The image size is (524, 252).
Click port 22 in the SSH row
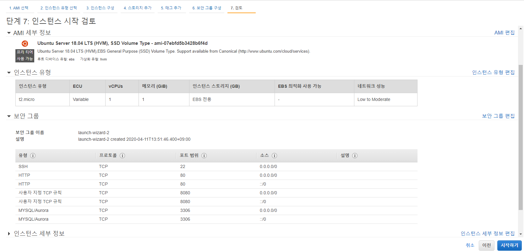(x=183, y=167)
